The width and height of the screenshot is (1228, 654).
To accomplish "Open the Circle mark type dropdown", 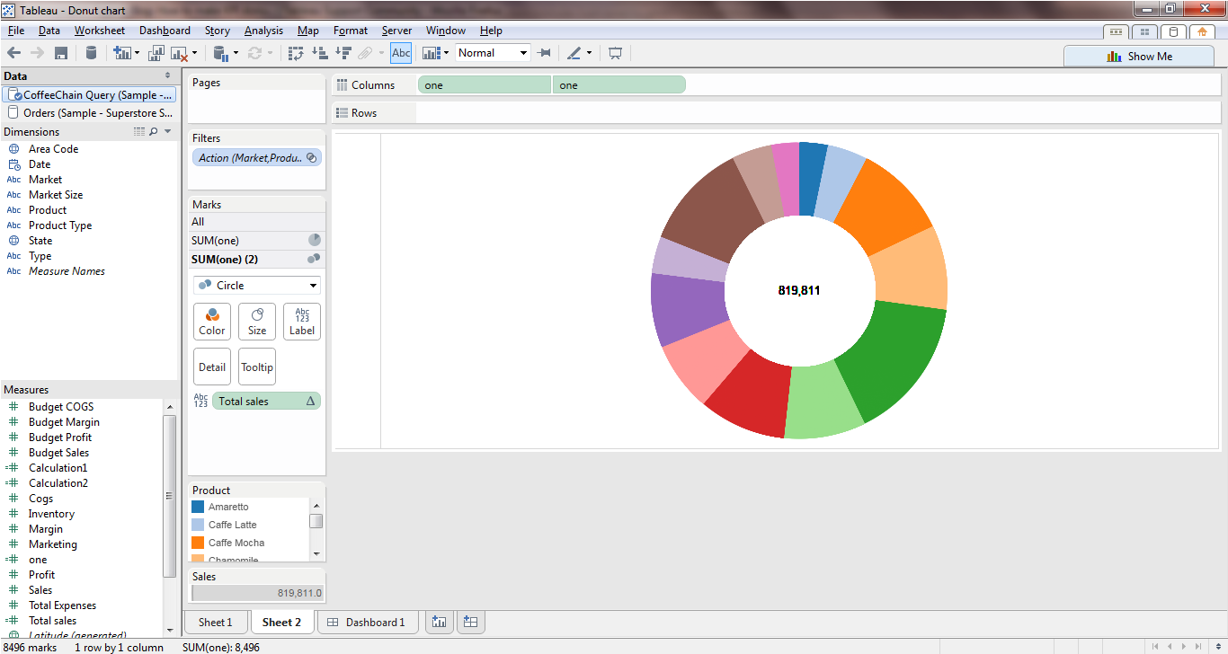I will 257,285.
